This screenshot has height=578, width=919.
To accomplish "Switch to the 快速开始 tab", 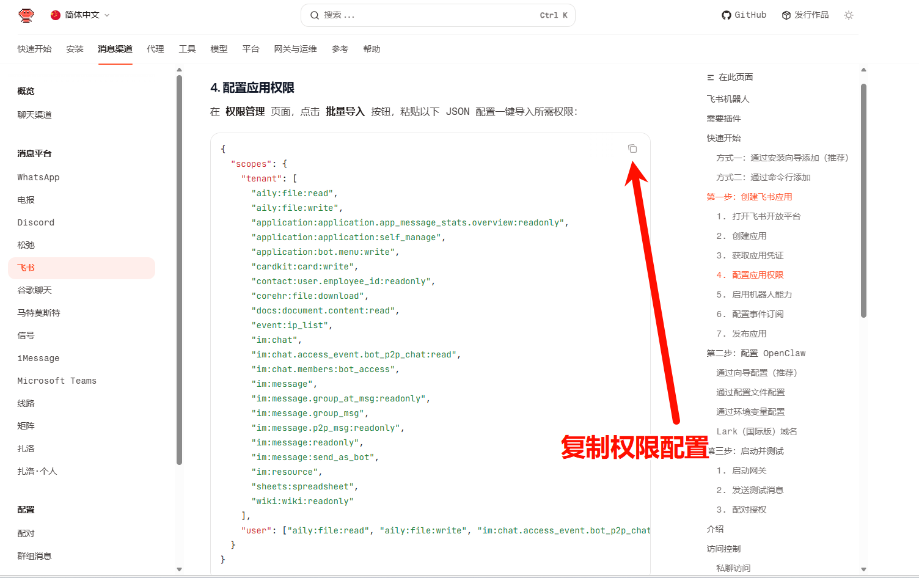I will tap(34, 49).
